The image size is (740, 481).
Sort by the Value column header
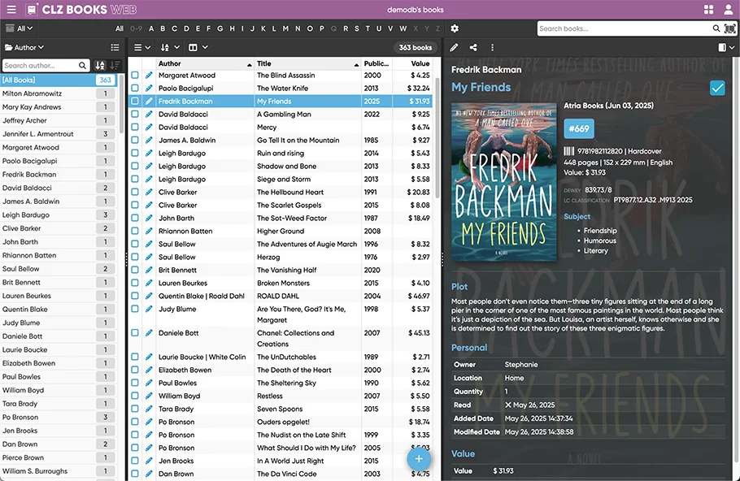tap(412, 63)
